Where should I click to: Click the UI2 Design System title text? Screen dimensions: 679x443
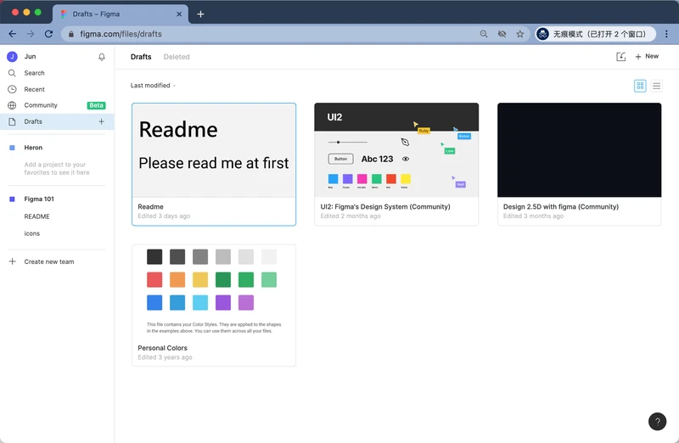[x=385, y=207]
